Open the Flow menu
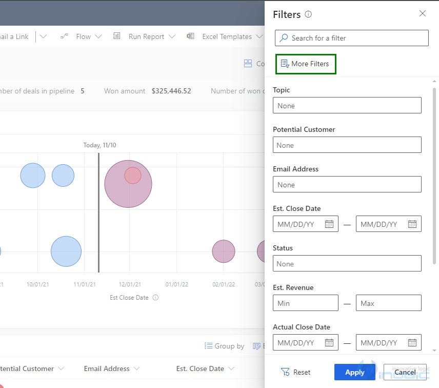Screen dimensions: 439x388 click(x=83, y=36)
